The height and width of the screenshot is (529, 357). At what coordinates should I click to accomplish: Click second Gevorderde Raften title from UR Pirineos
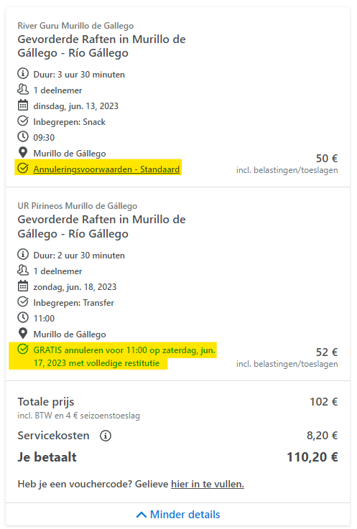[x=102, y=227]
